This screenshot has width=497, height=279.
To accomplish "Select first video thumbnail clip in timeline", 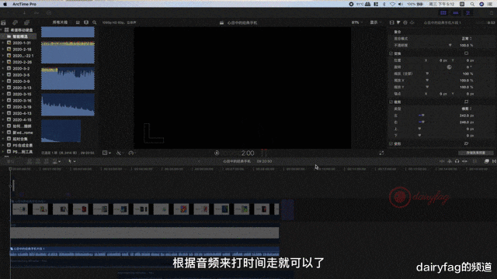I will tap(20, 209).
